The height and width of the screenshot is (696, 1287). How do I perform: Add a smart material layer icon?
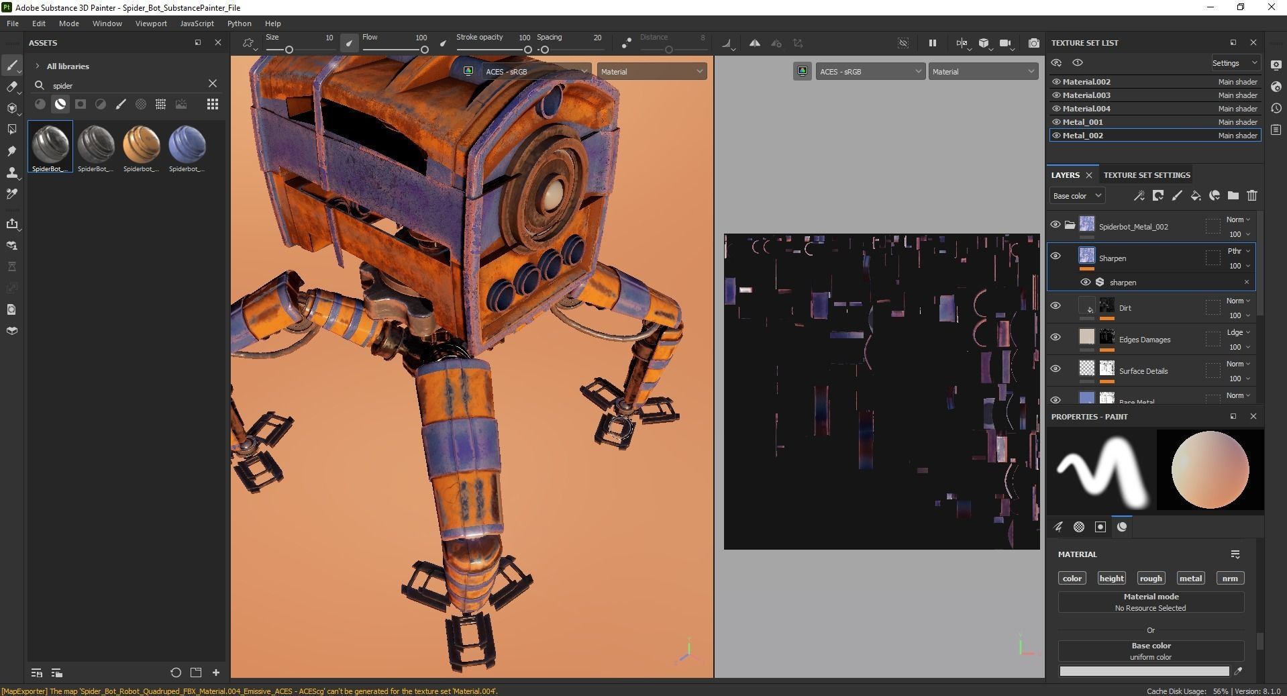coord(1214,196)
